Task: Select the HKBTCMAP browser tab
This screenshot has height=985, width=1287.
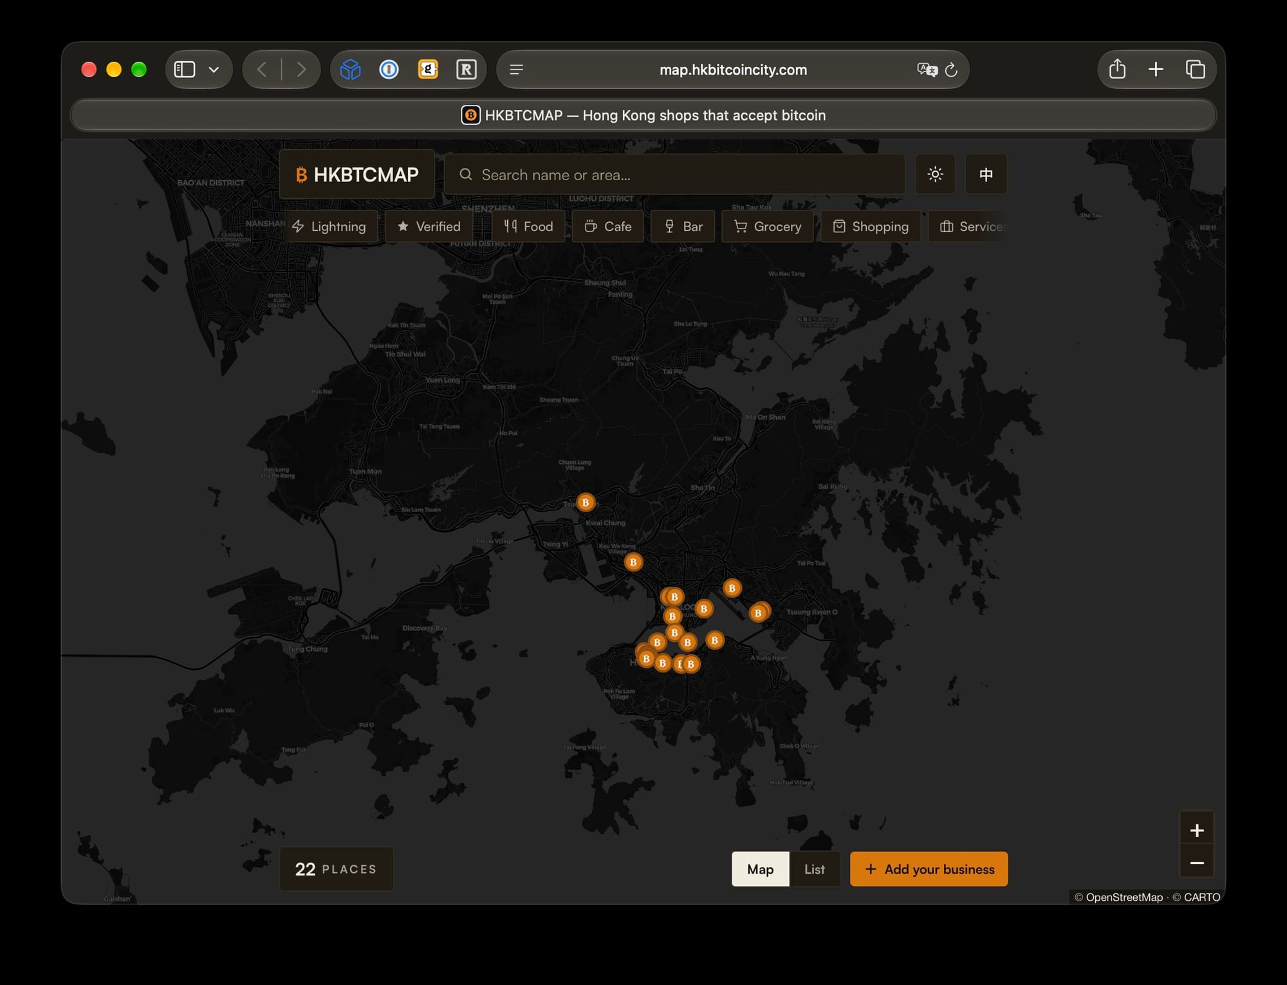Action: pyautogui.click(x=643, y=115)
